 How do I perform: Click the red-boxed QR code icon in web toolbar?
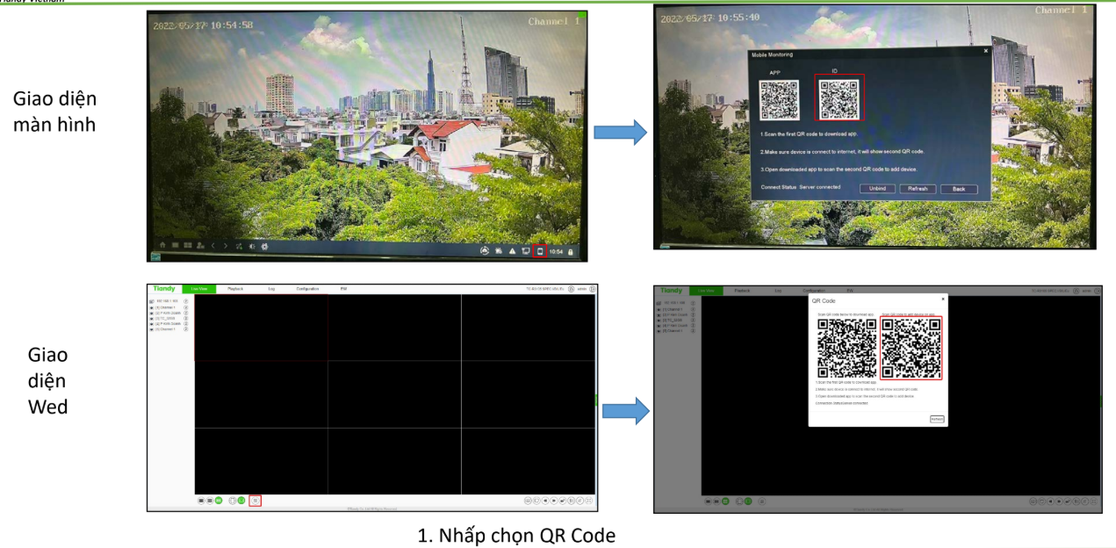tap(256, 501)
